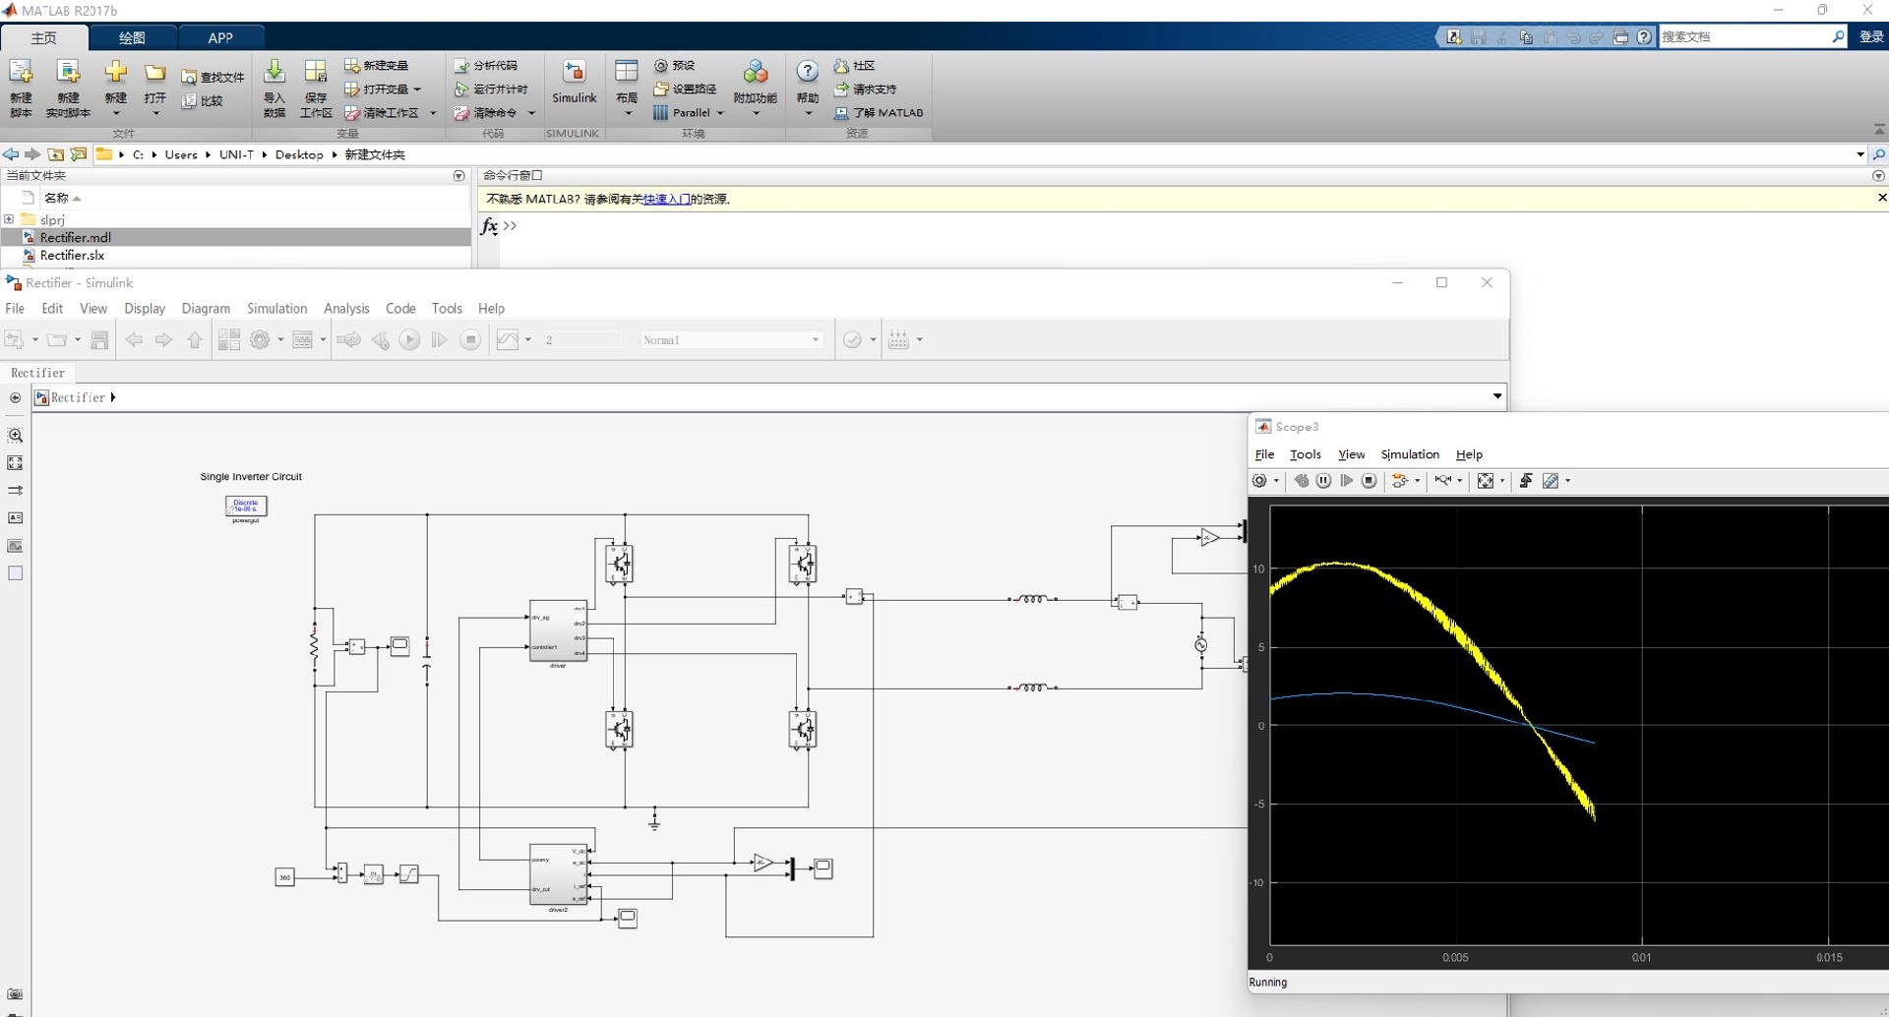Click the Scope3 scale axes limits icon
The width and height of the screenshot is (1889, 1017).
[x=1486, y=481]
